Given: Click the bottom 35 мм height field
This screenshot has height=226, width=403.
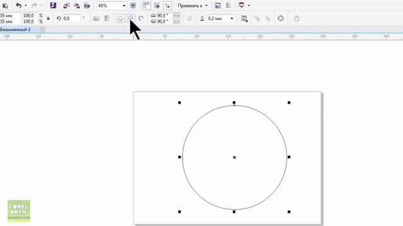Looking at the screenshot, I should (10, 21).
